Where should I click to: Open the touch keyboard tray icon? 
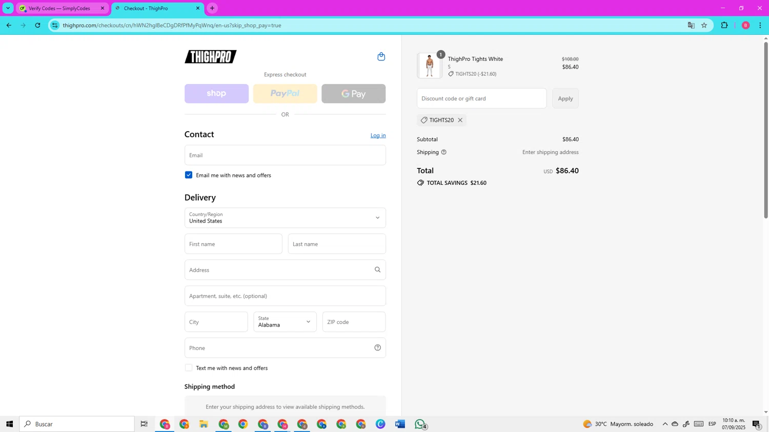coord(699,424)
